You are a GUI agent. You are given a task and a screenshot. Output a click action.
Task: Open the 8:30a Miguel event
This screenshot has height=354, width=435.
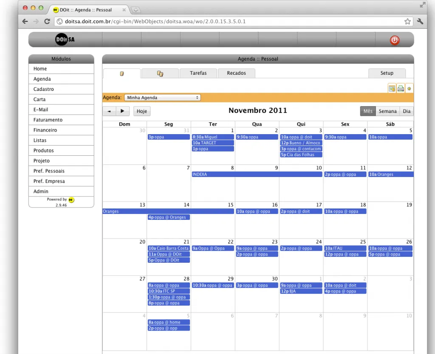(x=213, y=137)
